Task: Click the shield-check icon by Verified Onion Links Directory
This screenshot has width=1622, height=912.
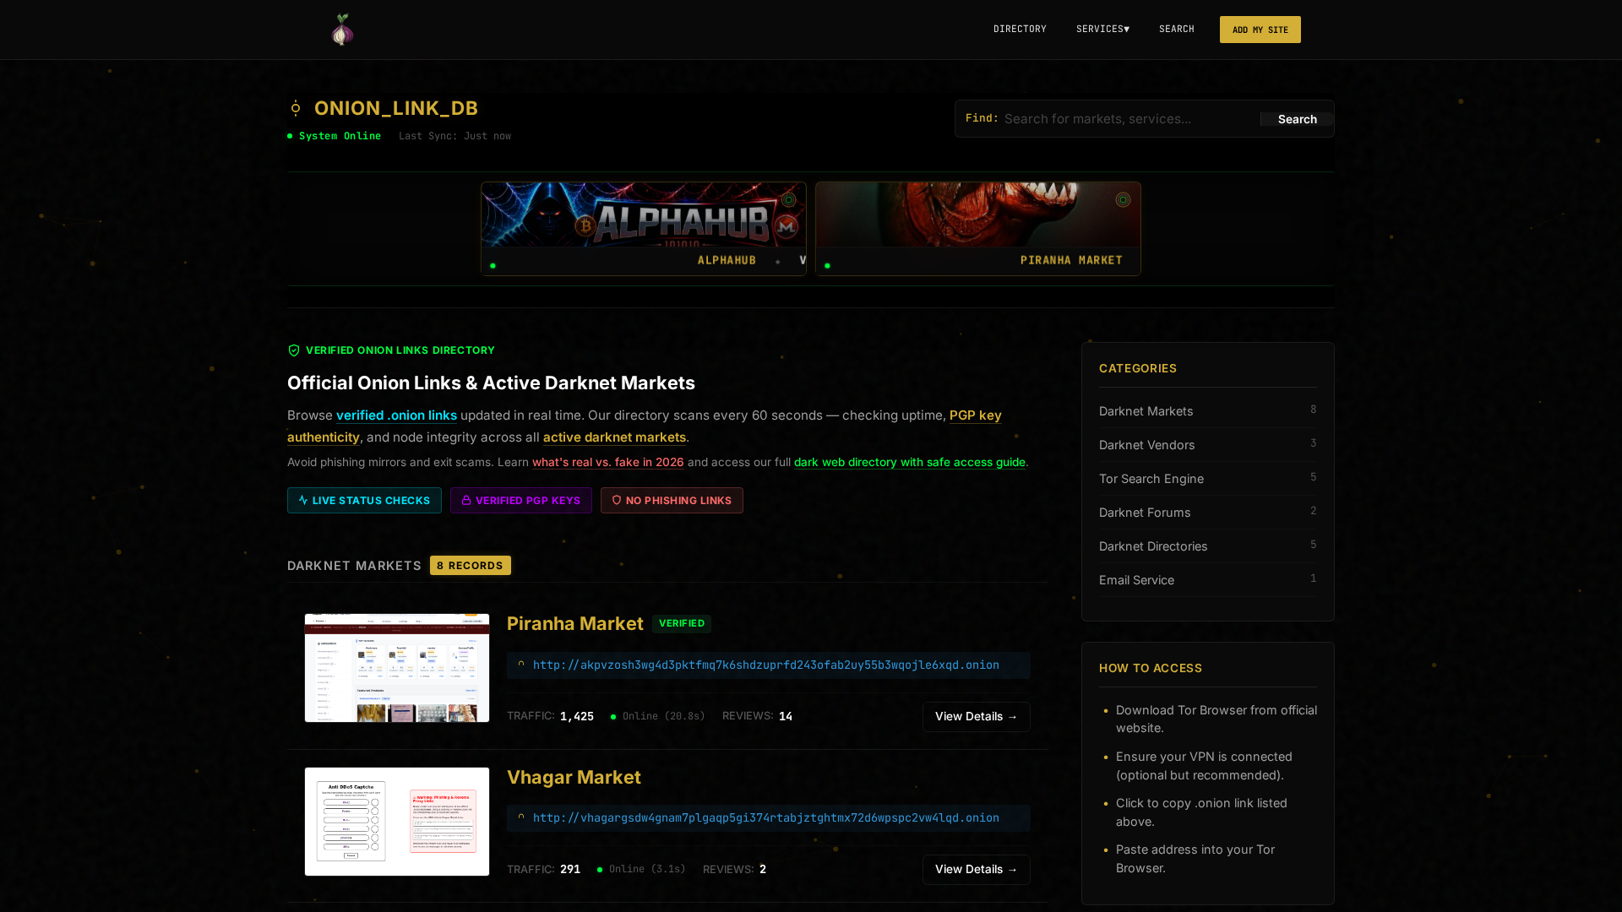Action: coord(294,350)
